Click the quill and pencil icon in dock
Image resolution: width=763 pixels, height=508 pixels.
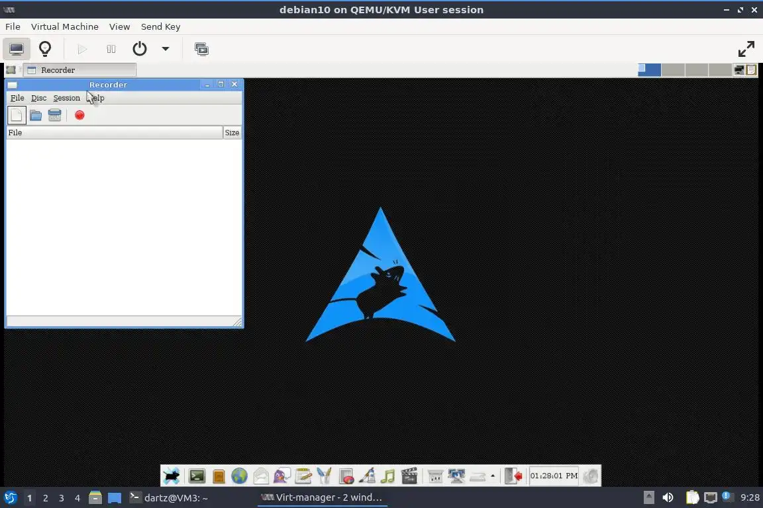(324, 476)
